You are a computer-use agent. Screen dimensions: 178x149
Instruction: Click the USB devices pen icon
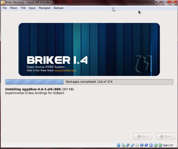click(x=132, y=145)
